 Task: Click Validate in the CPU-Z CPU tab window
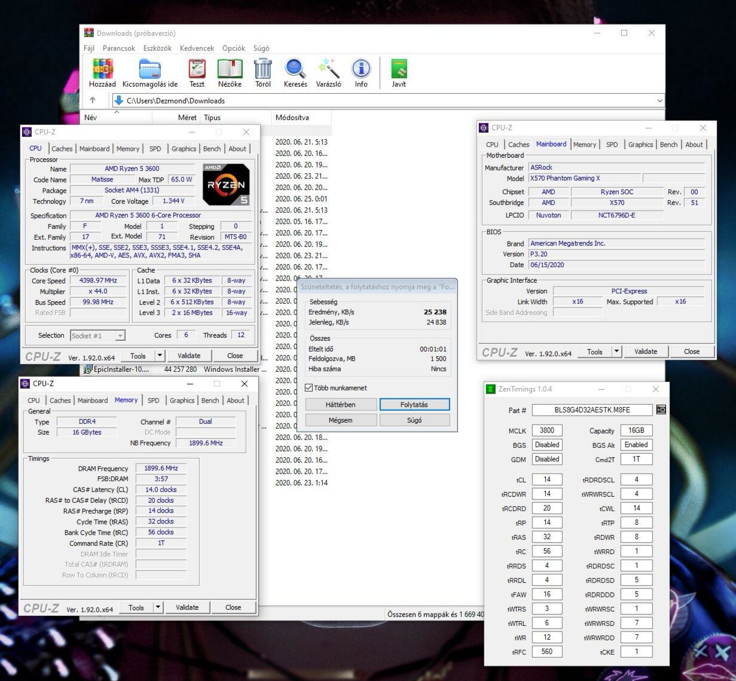coord(189,356)
